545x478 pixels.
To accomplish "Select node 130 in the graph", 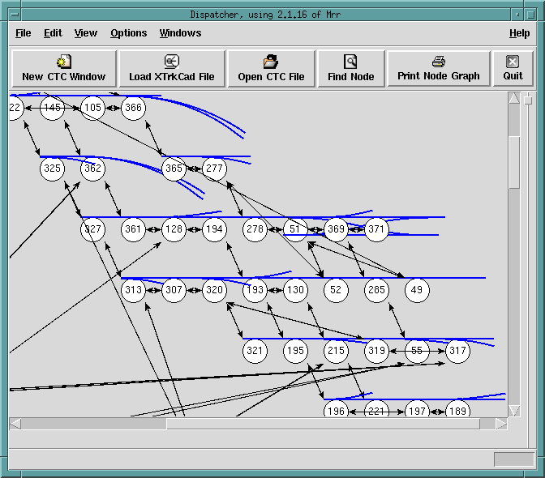I will 295,290.
